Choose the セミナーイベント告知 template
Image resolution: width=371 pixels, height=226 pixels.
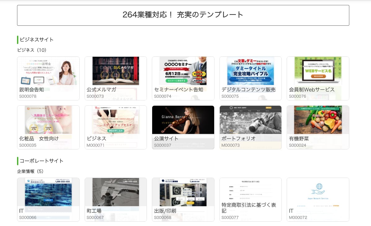click(183, 78)
